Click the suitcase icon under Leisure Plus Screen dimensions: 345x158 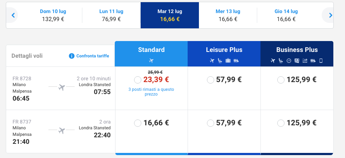coord(228,61)
